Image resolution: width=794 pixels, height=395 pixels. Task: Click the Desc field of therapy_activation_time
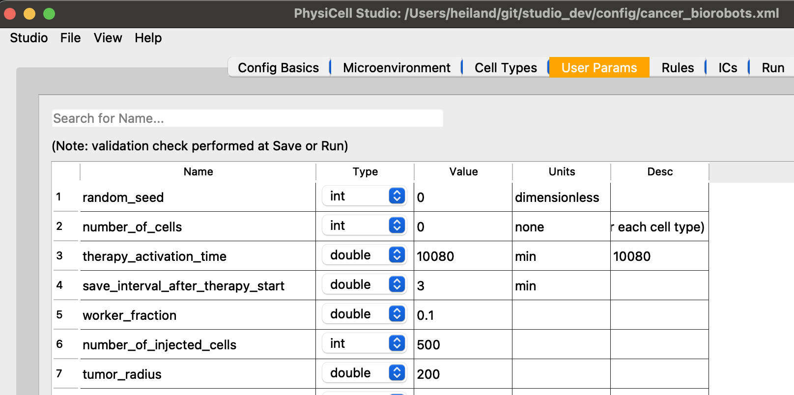pos(659,256)
